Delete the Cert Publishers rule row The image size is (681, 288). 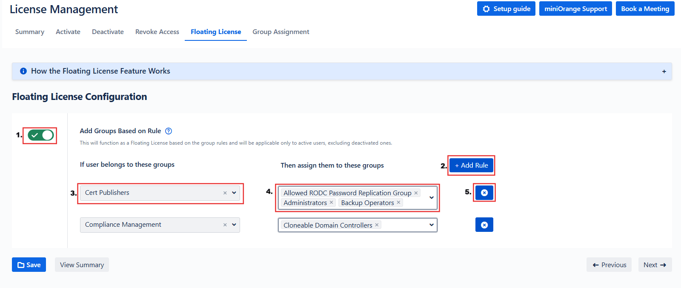(x=484, y=193)
